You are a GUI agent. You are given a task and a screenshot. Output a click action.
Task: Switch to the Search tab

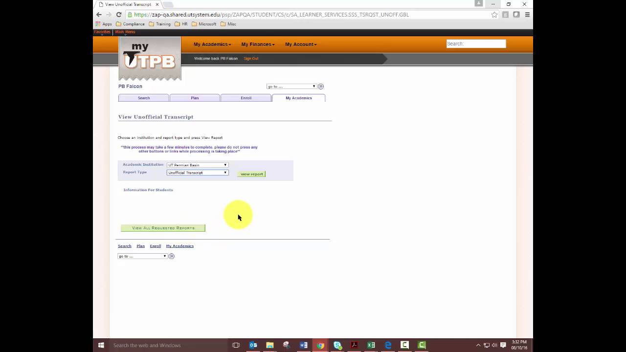(144, 98)
